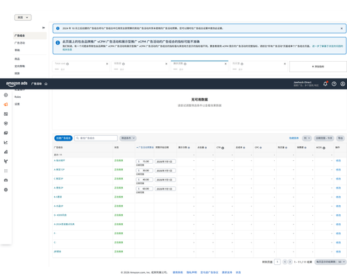Click edit link in A-2024 row
The image size is (347, 278).
pyautogui.click(x=339, y=225)
